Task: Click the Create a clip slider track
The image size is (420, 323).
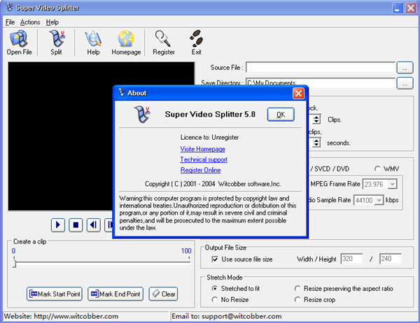Action: 101,261
